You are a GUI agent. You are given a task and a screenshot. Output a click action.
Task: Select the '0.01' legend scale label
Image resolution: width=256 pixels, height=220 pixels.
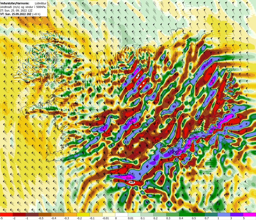(131, 218)
